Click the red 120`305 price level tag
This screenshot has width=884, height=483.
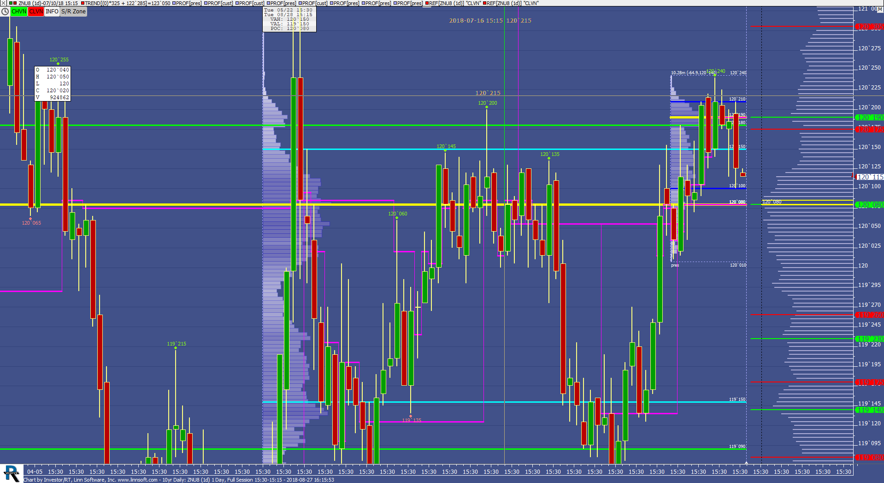pos(869,26)
